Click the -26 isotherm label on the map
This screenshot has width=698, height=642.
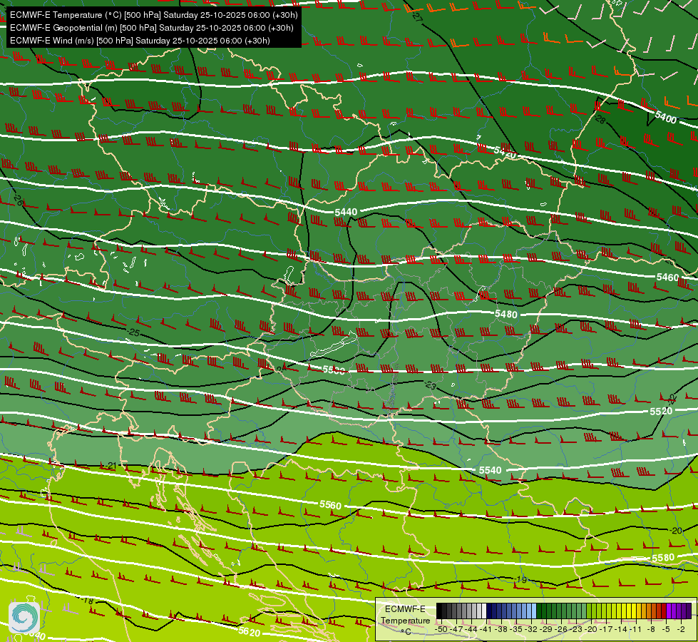(17, 199)
